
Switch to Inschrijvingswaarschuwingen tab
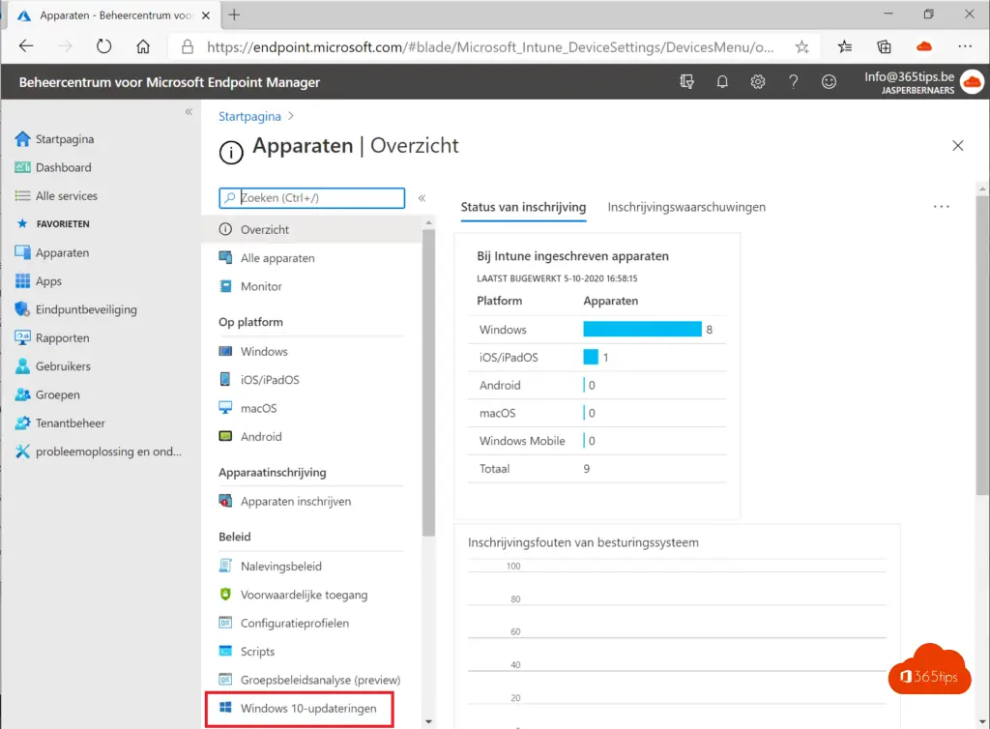(x=686, y=207)
